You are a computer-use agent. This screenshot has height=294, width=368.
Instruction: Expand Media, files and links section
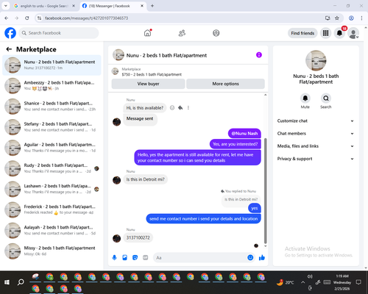tap(316, 146)
